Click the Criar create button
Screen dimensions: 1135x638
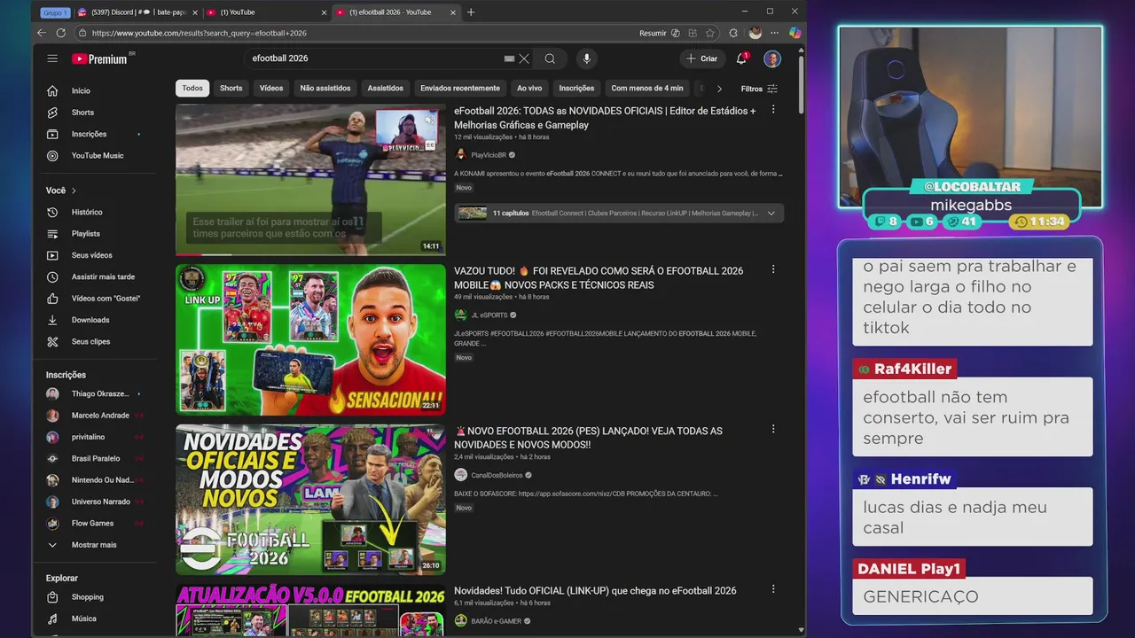[701, 58]
